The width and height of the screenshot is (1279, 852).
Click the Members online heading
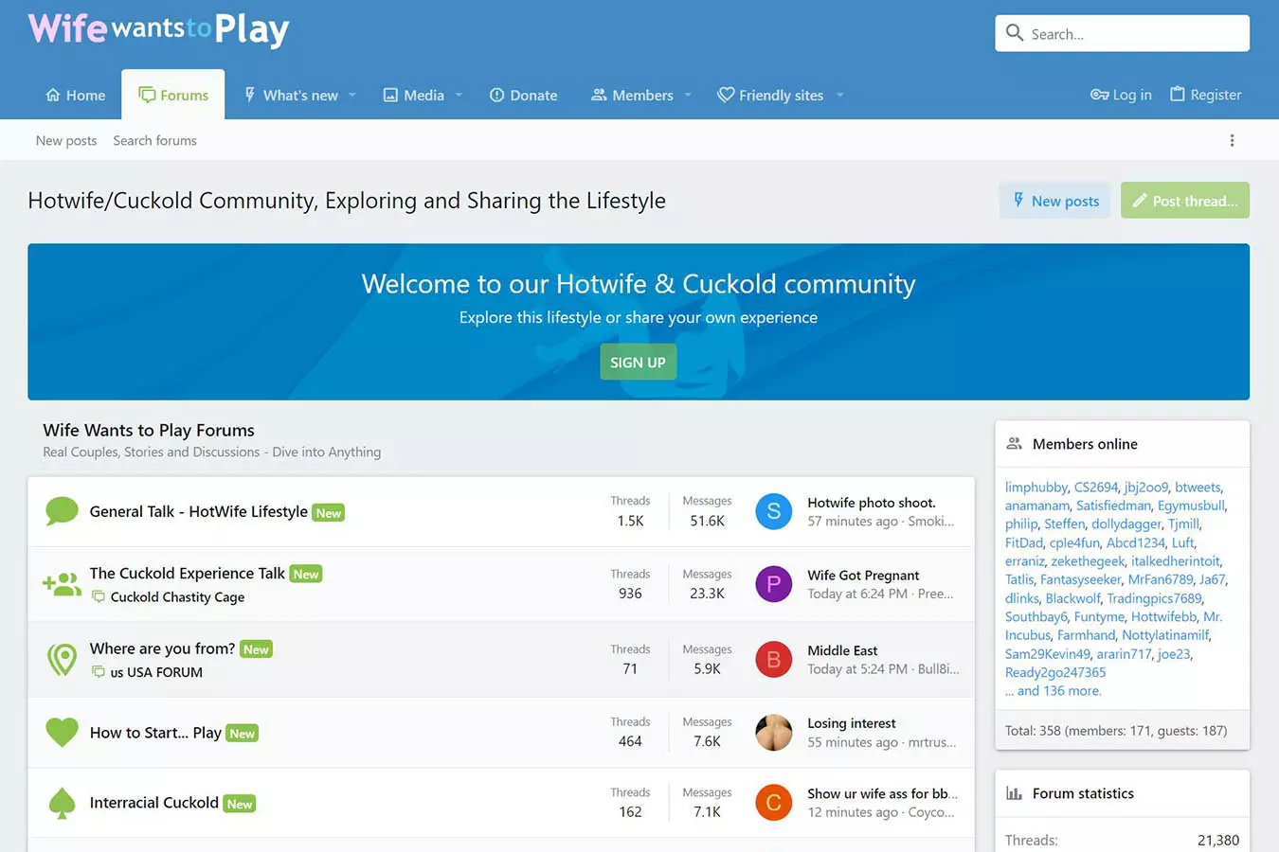[x=1085, y=444]
